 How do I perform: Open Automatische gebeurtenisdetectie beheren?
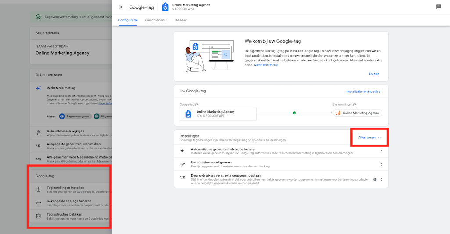[x=281, y=151]
